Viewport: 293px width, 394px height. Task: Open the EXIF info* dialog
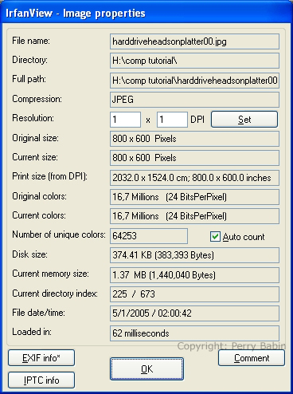click(x=41, y=358)
